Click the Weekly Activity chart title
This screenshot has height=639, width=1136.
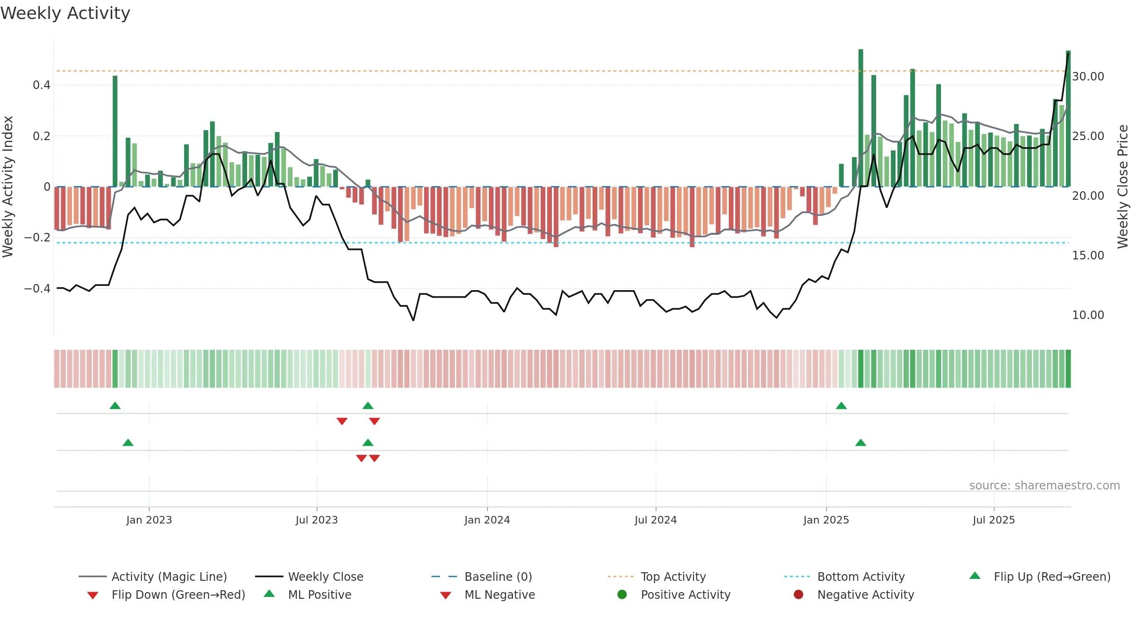pos(65,13)
